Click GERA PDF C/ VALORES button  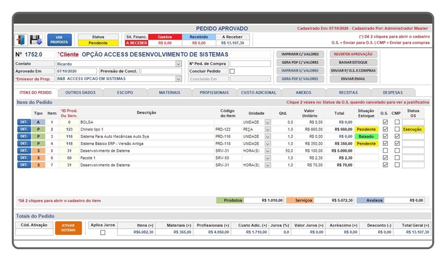pos(300,62)
